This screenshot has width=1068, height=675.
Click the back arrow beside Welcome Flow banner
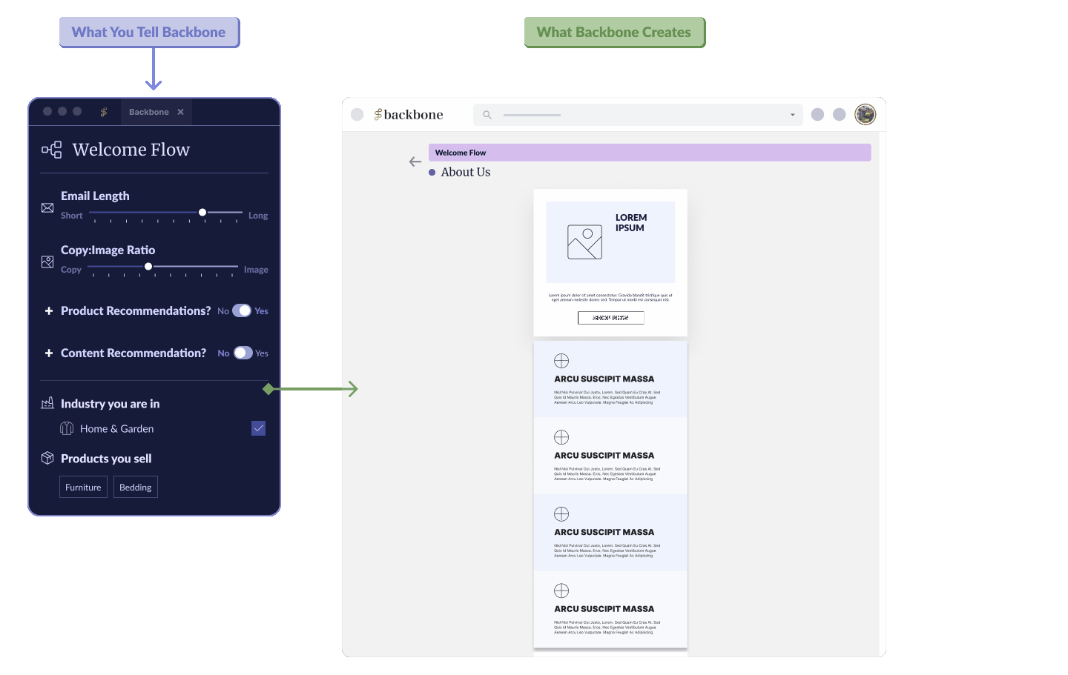click(x=415, y=162)
